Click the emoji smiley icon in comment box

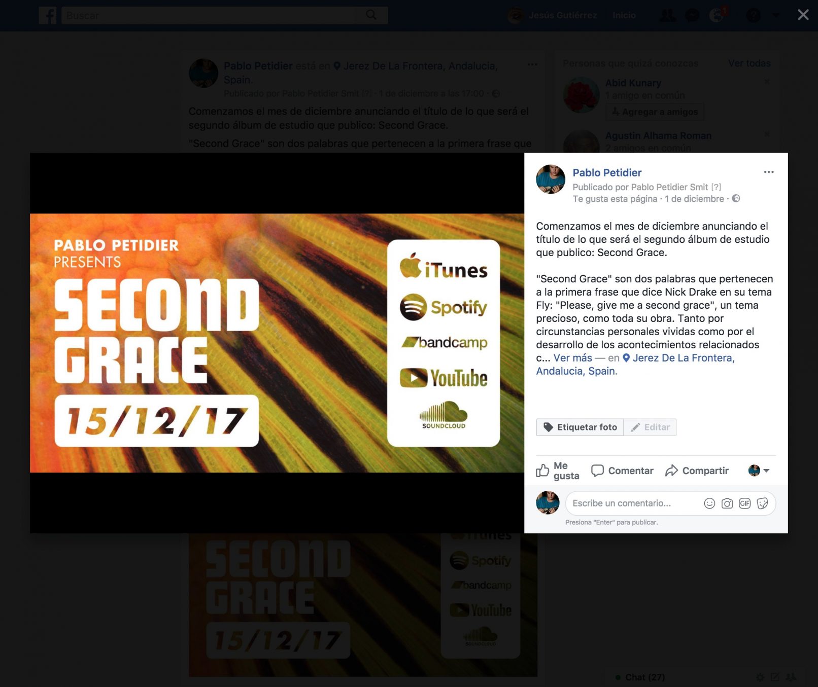pyautogui.click(x=709, y=503)
